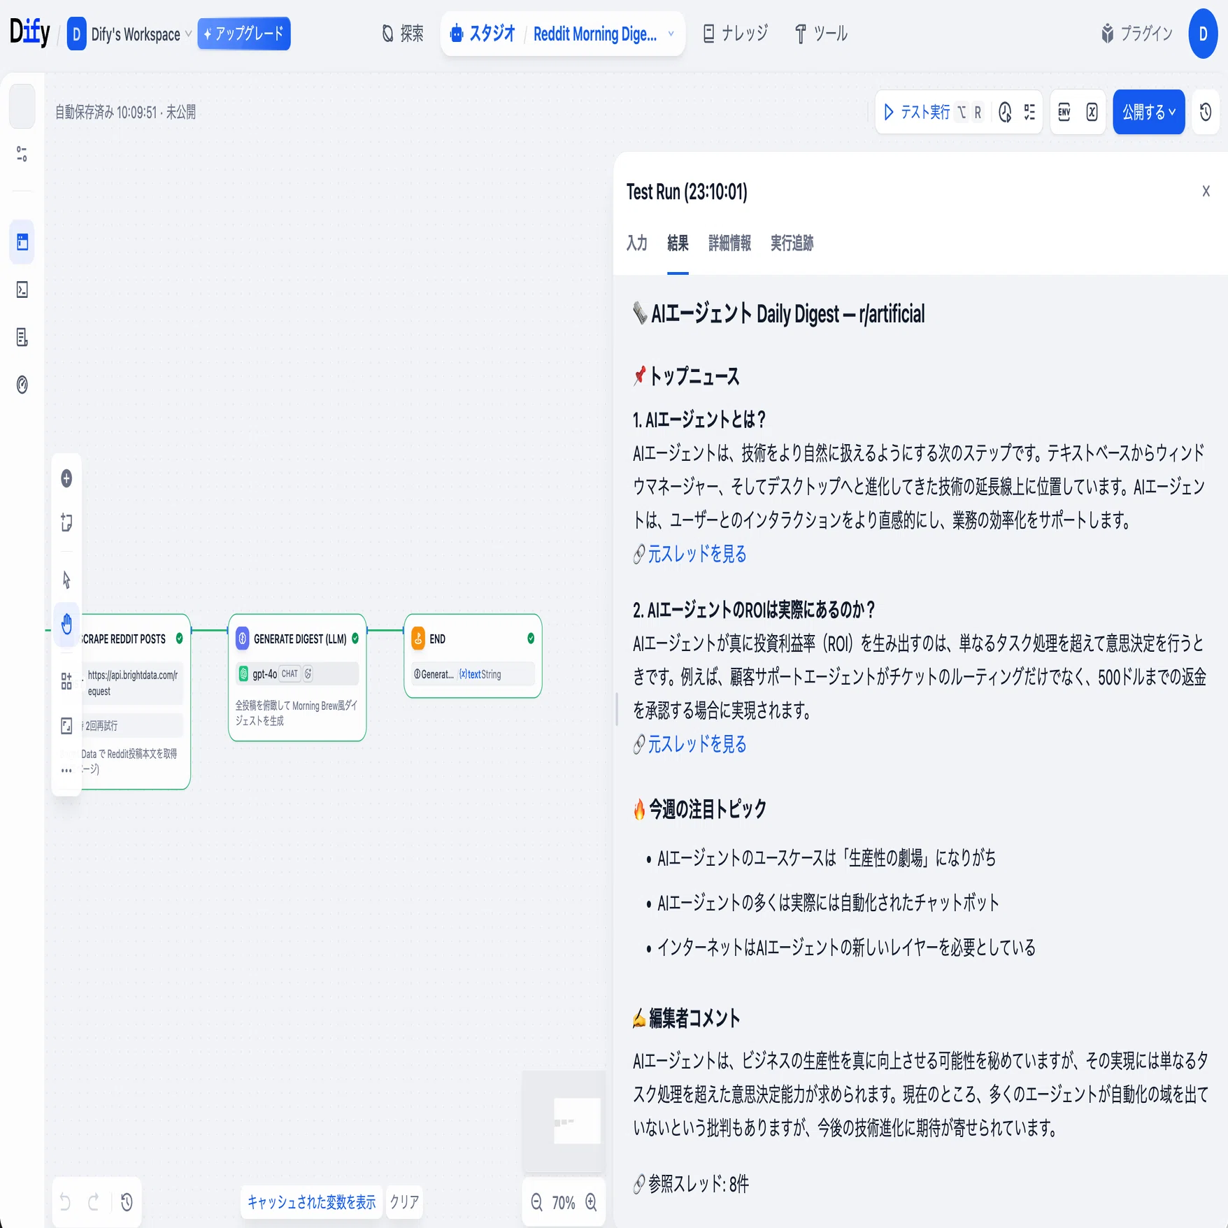
Task: Open the checklist icon in toolbar
Action: click(x=1029, y=112)
